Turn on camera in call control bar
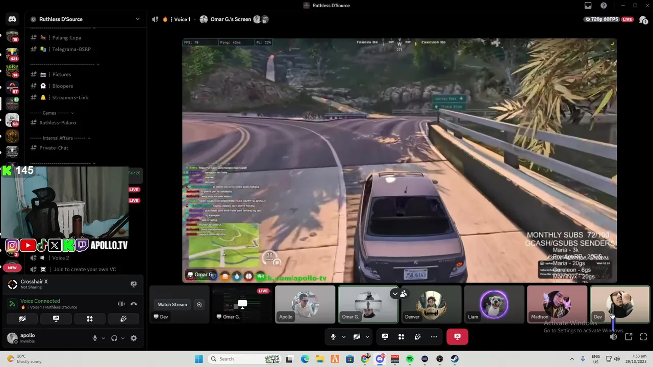 click(357, 336)
